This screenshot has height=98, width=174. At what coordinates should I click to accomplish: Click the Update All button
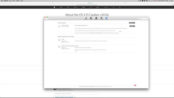(132, 23)
